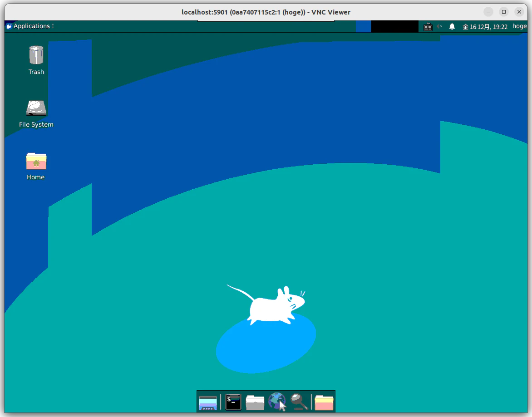This screenshot has height=417, width=532.
Task: Open the Applications menu
Action: coord(30,26)
